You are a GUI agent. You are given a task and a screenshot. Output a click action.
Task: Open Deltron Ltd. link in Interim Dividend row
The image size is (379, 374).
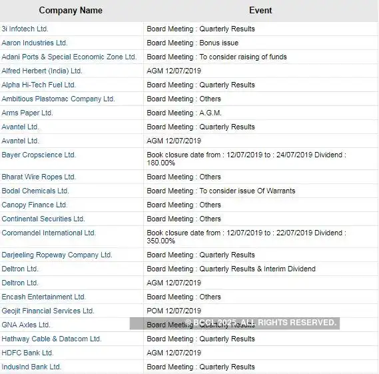pos(20,269)
